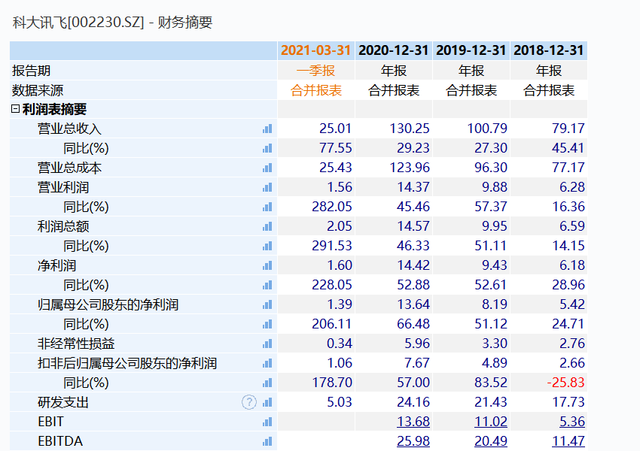Select 研发支出 value 24.16
Image resolution: width=640 pixels, height=451 pixels.
tap(413, 402)
